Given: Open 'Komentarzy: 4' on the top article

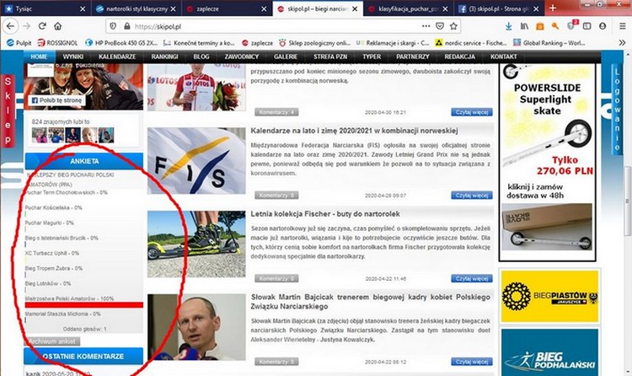Looking at the screenshot, I should click(276, 112).
